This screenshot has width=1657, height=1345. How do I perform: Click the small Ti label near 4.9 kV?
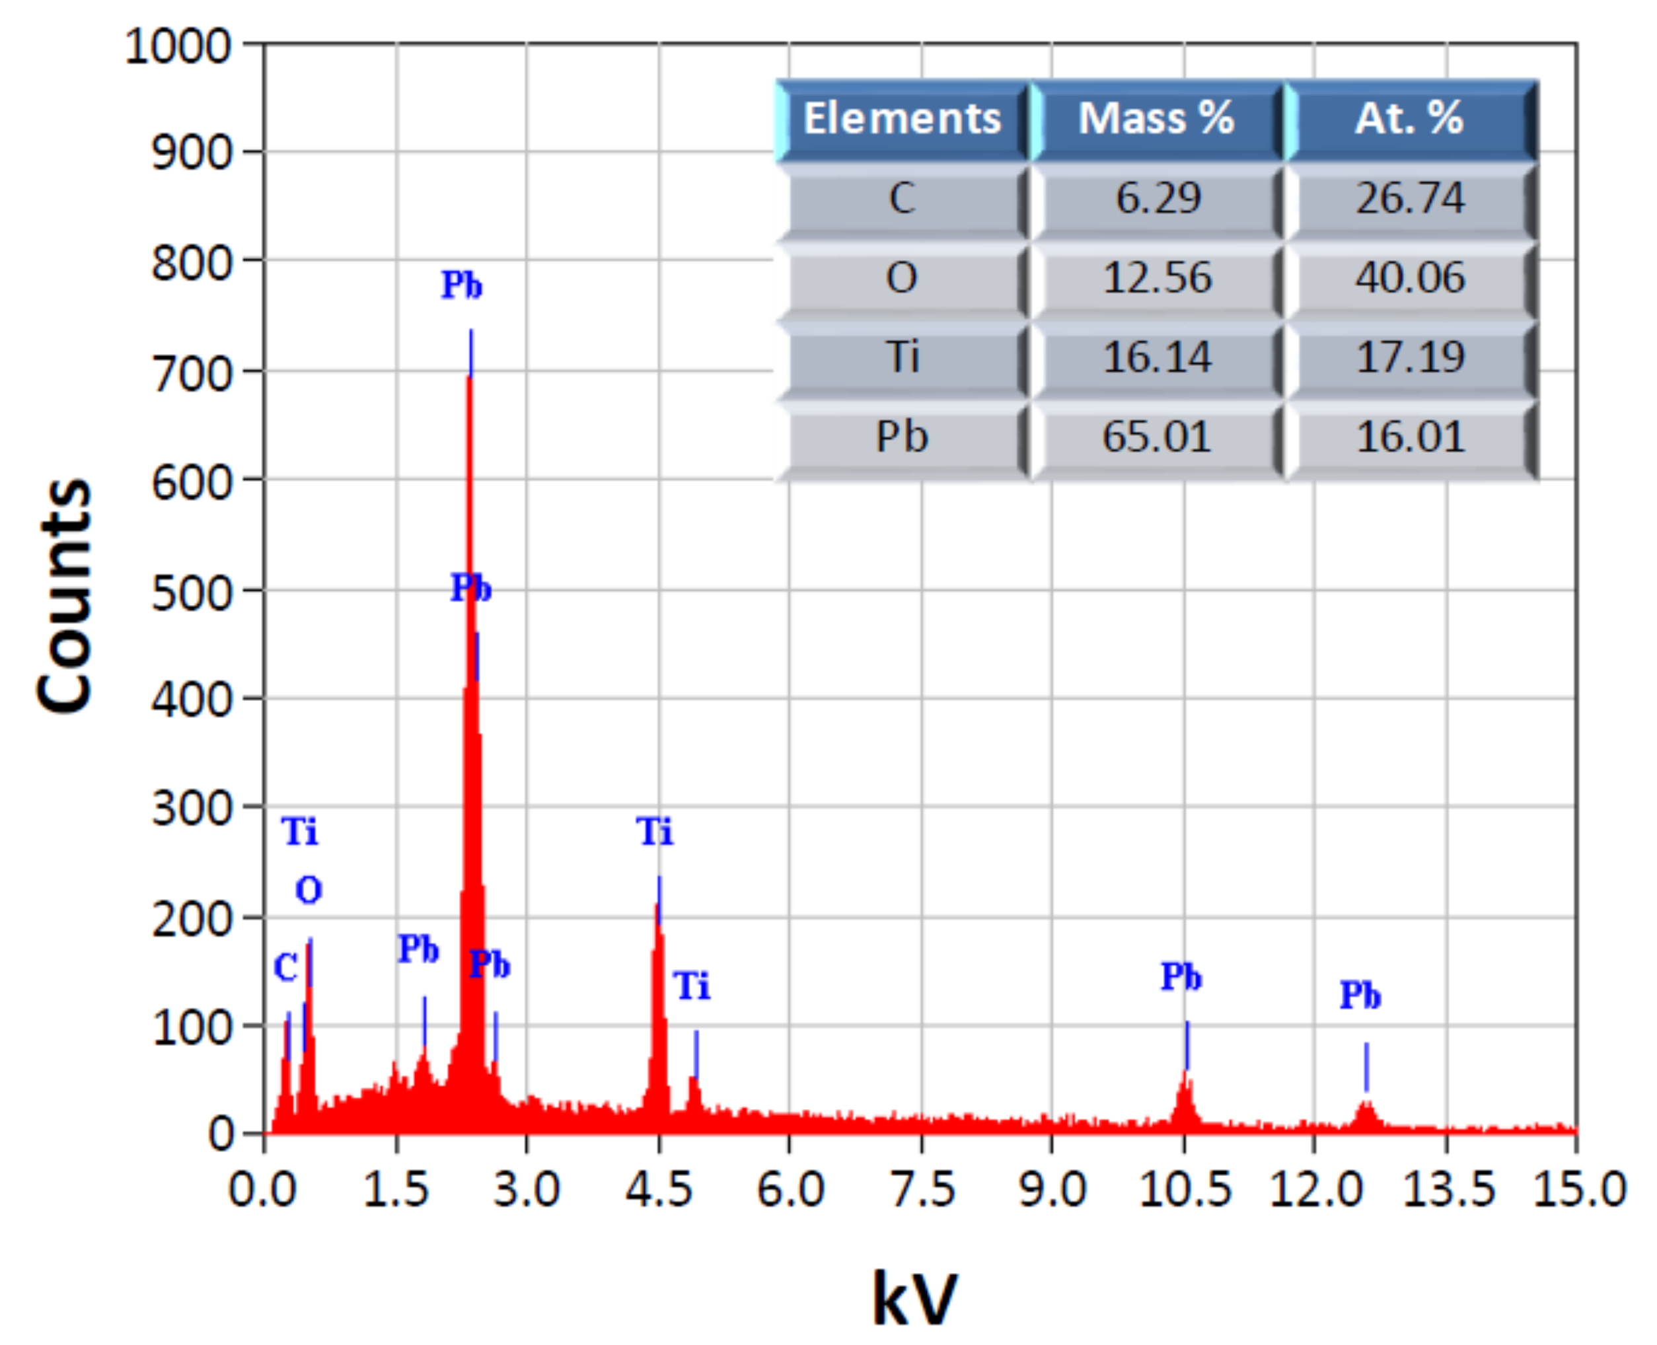pyautogui.click(x=692, y=986)
